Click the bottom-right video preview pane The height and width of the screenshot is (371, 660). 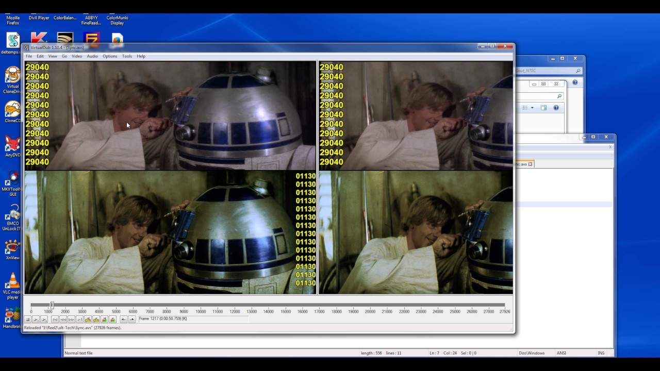416,232
